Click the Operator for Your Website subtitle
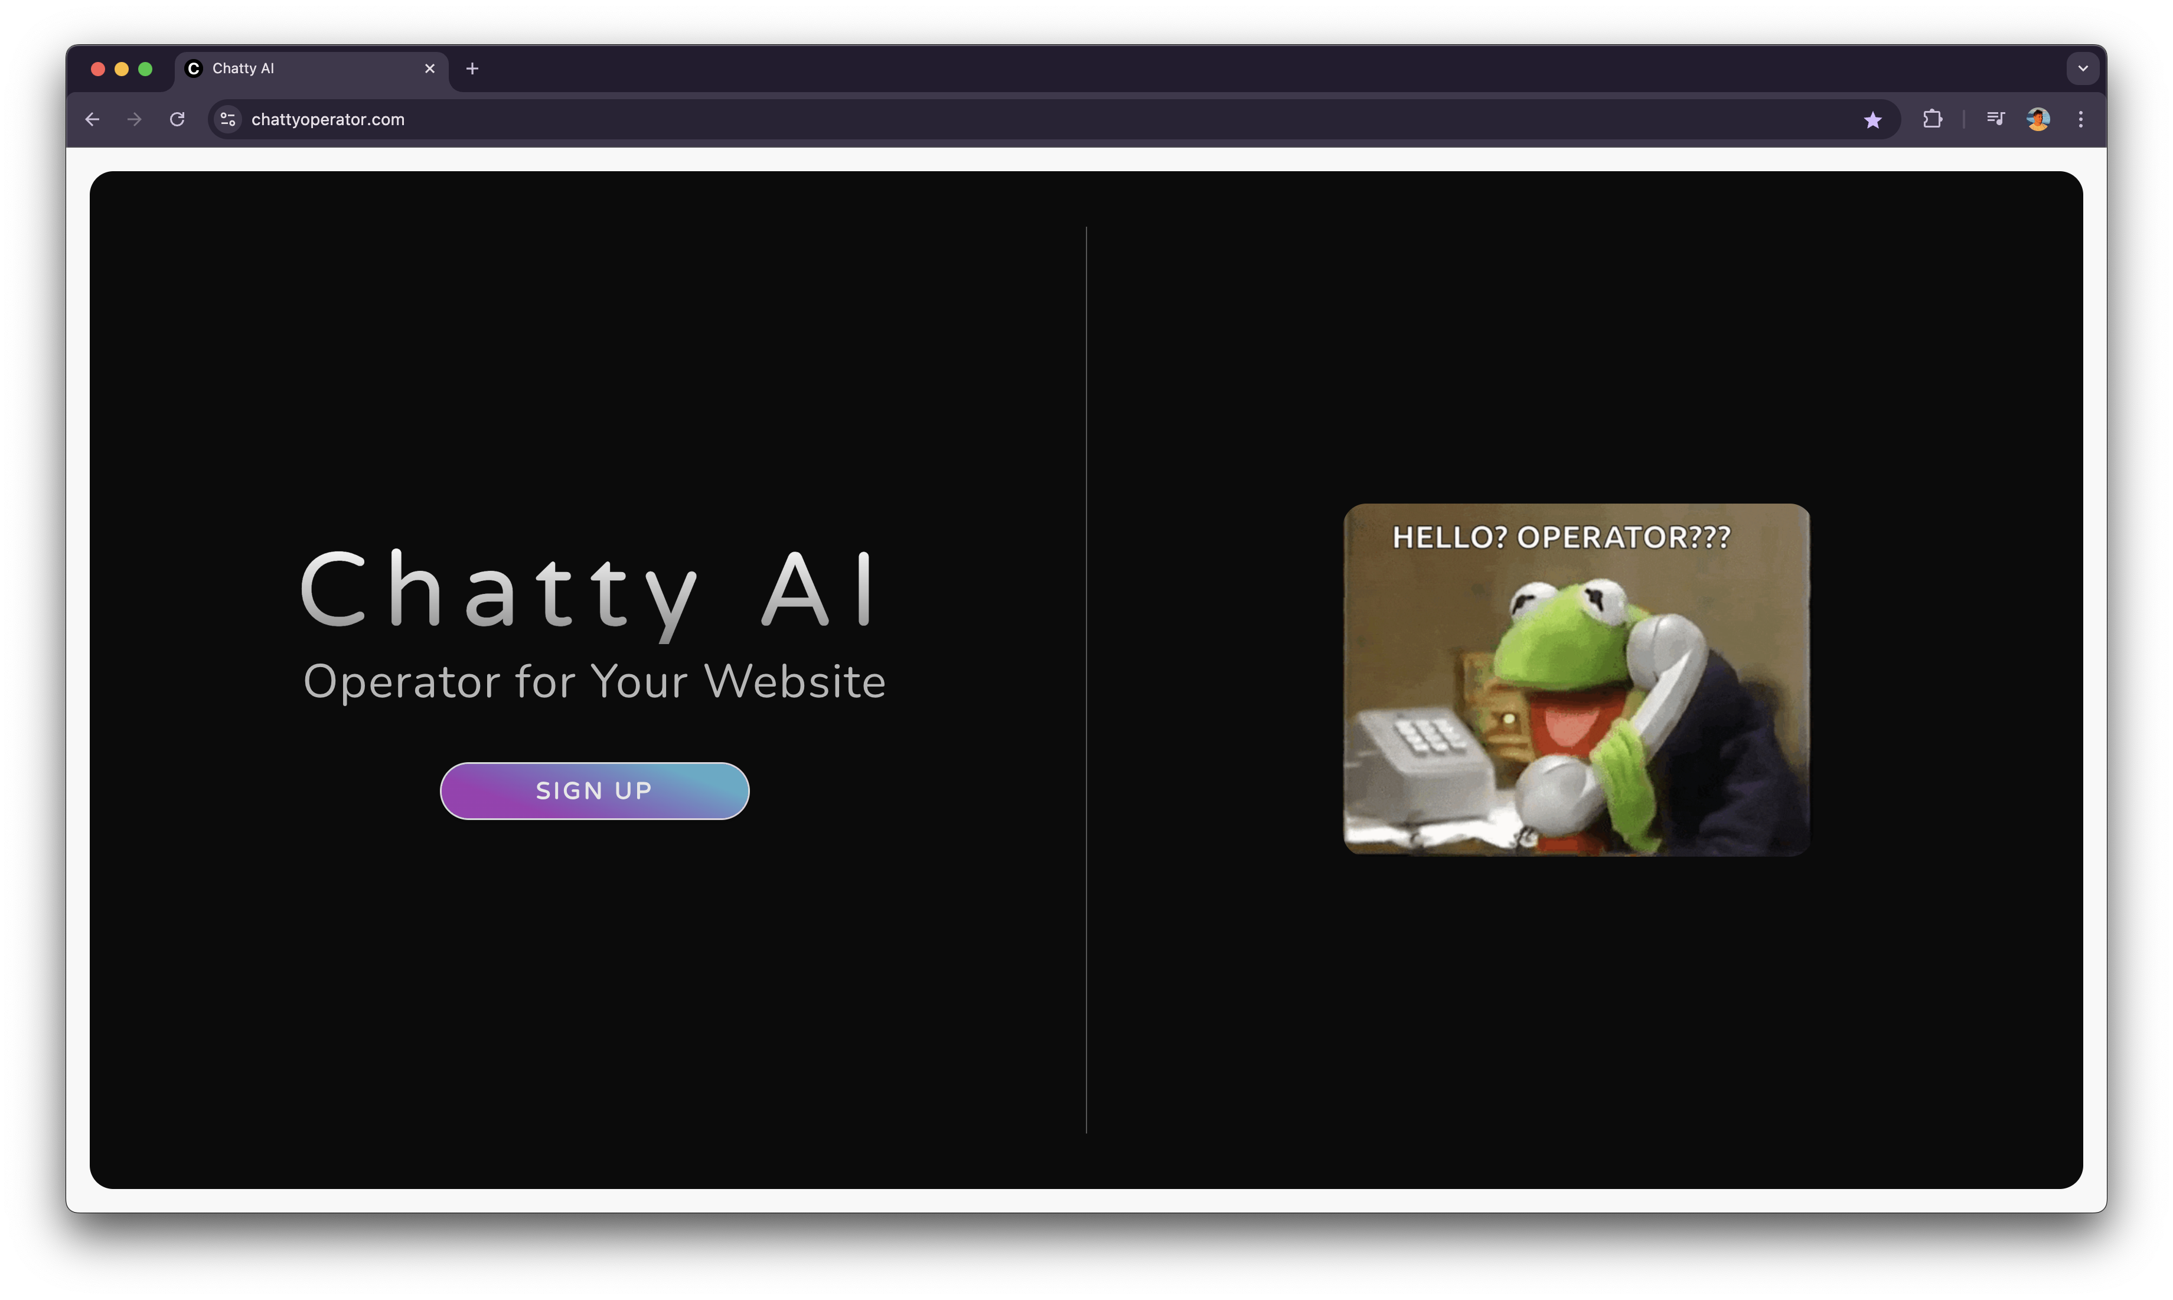 (594, 681)
